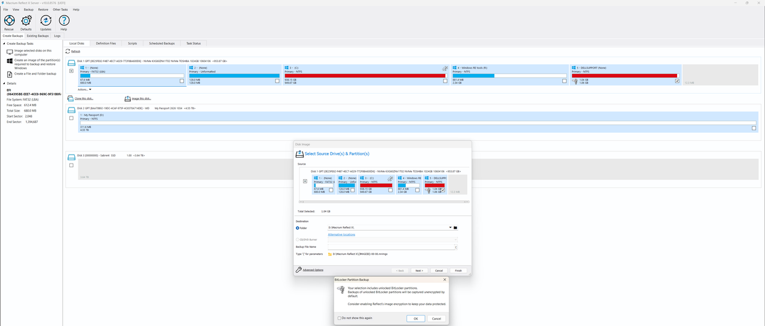Switch to the Existing Backups tab
Viewport: 765px width, 326px height.
coord(38,36)
